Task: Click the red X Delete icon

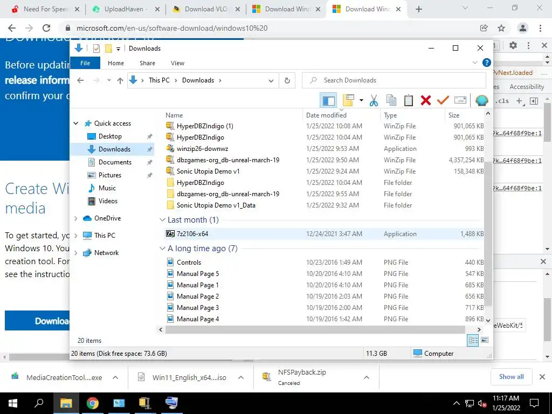Action: 426,100
